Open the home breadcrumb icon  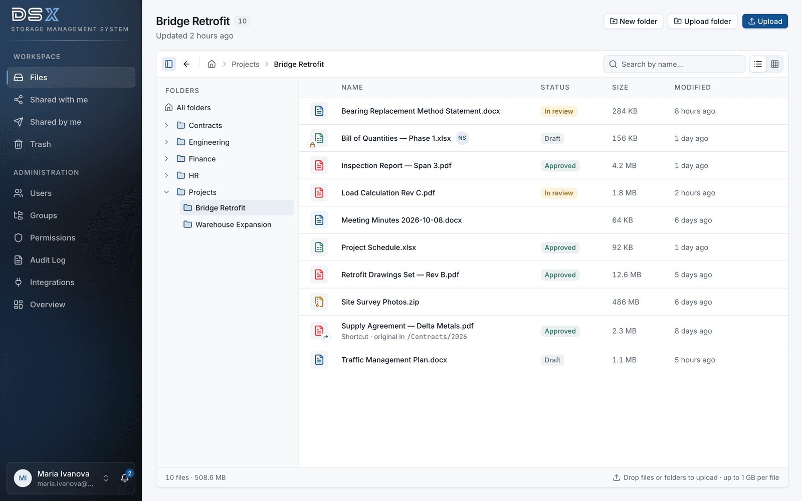(x=212, y=64)
